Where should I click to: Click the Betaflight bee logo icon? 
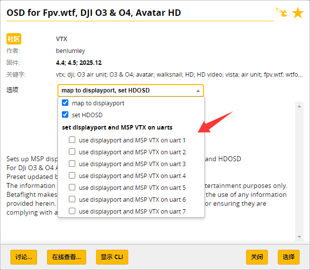282,12
